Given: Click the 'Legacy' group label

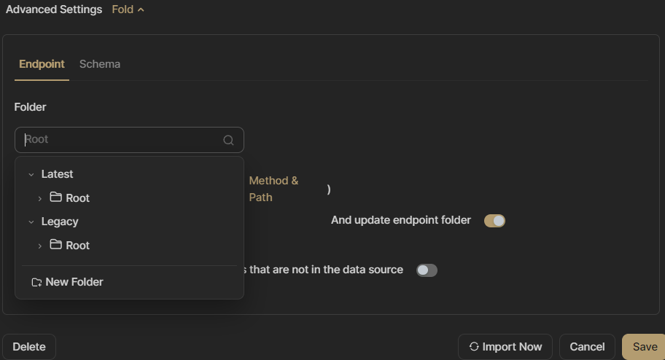Looking at the screenshot, I should tap(60, 222).
